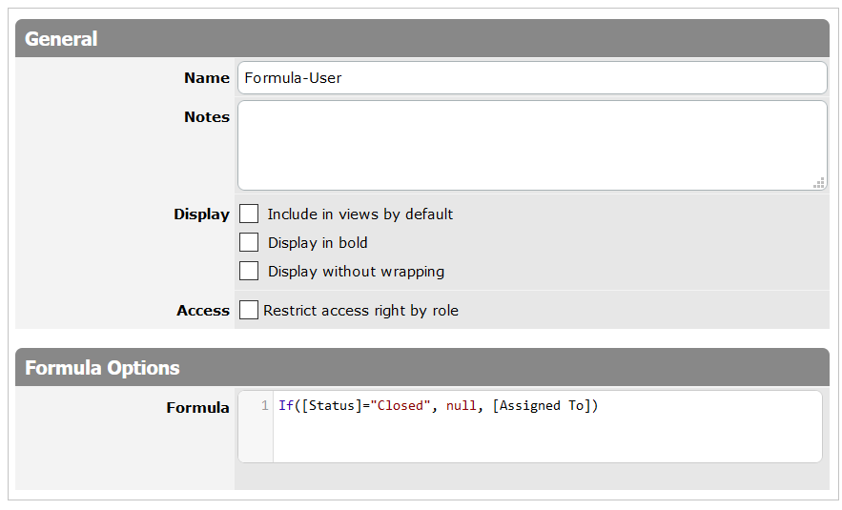Click the If keyword in the formula
This screenshot has height=510, width=842.
click(286, 405)
